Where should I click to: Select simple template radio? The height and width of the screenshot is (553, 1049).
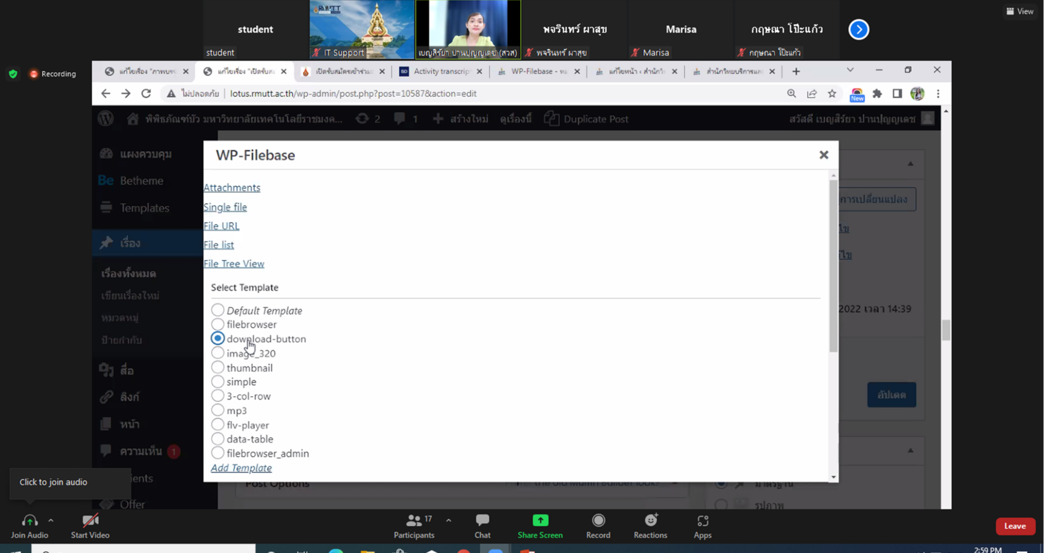(x=218, y=381)
